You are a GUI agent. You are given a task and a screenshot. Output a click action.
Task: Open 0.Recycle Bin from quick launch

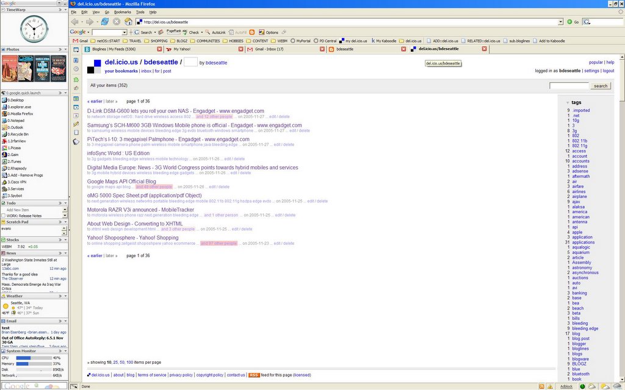(x=15, y=134)
